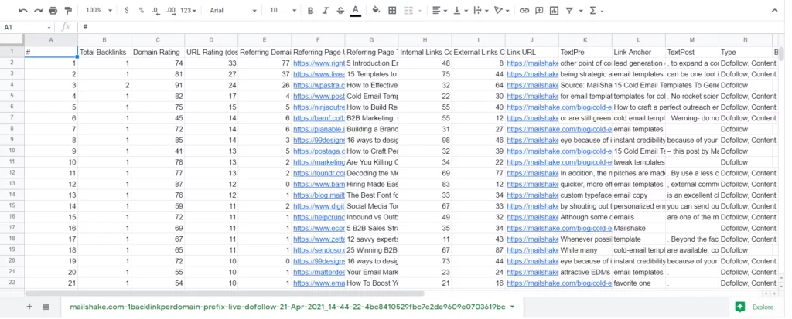Open the text color picker
The height and width of the screenshot is (319, 792).
point(356,11)
